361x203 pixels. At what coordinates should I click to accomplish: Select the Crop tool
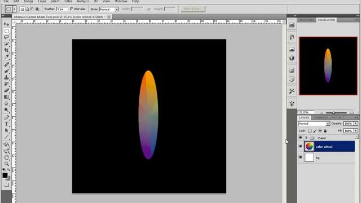tap(6, 50)
